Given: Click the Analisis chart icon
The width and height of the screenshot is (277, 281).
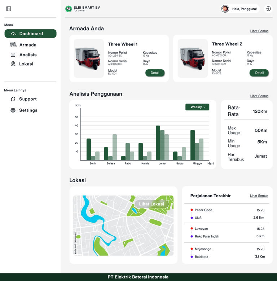Looking at the screenshot, I should click(13, 55).
